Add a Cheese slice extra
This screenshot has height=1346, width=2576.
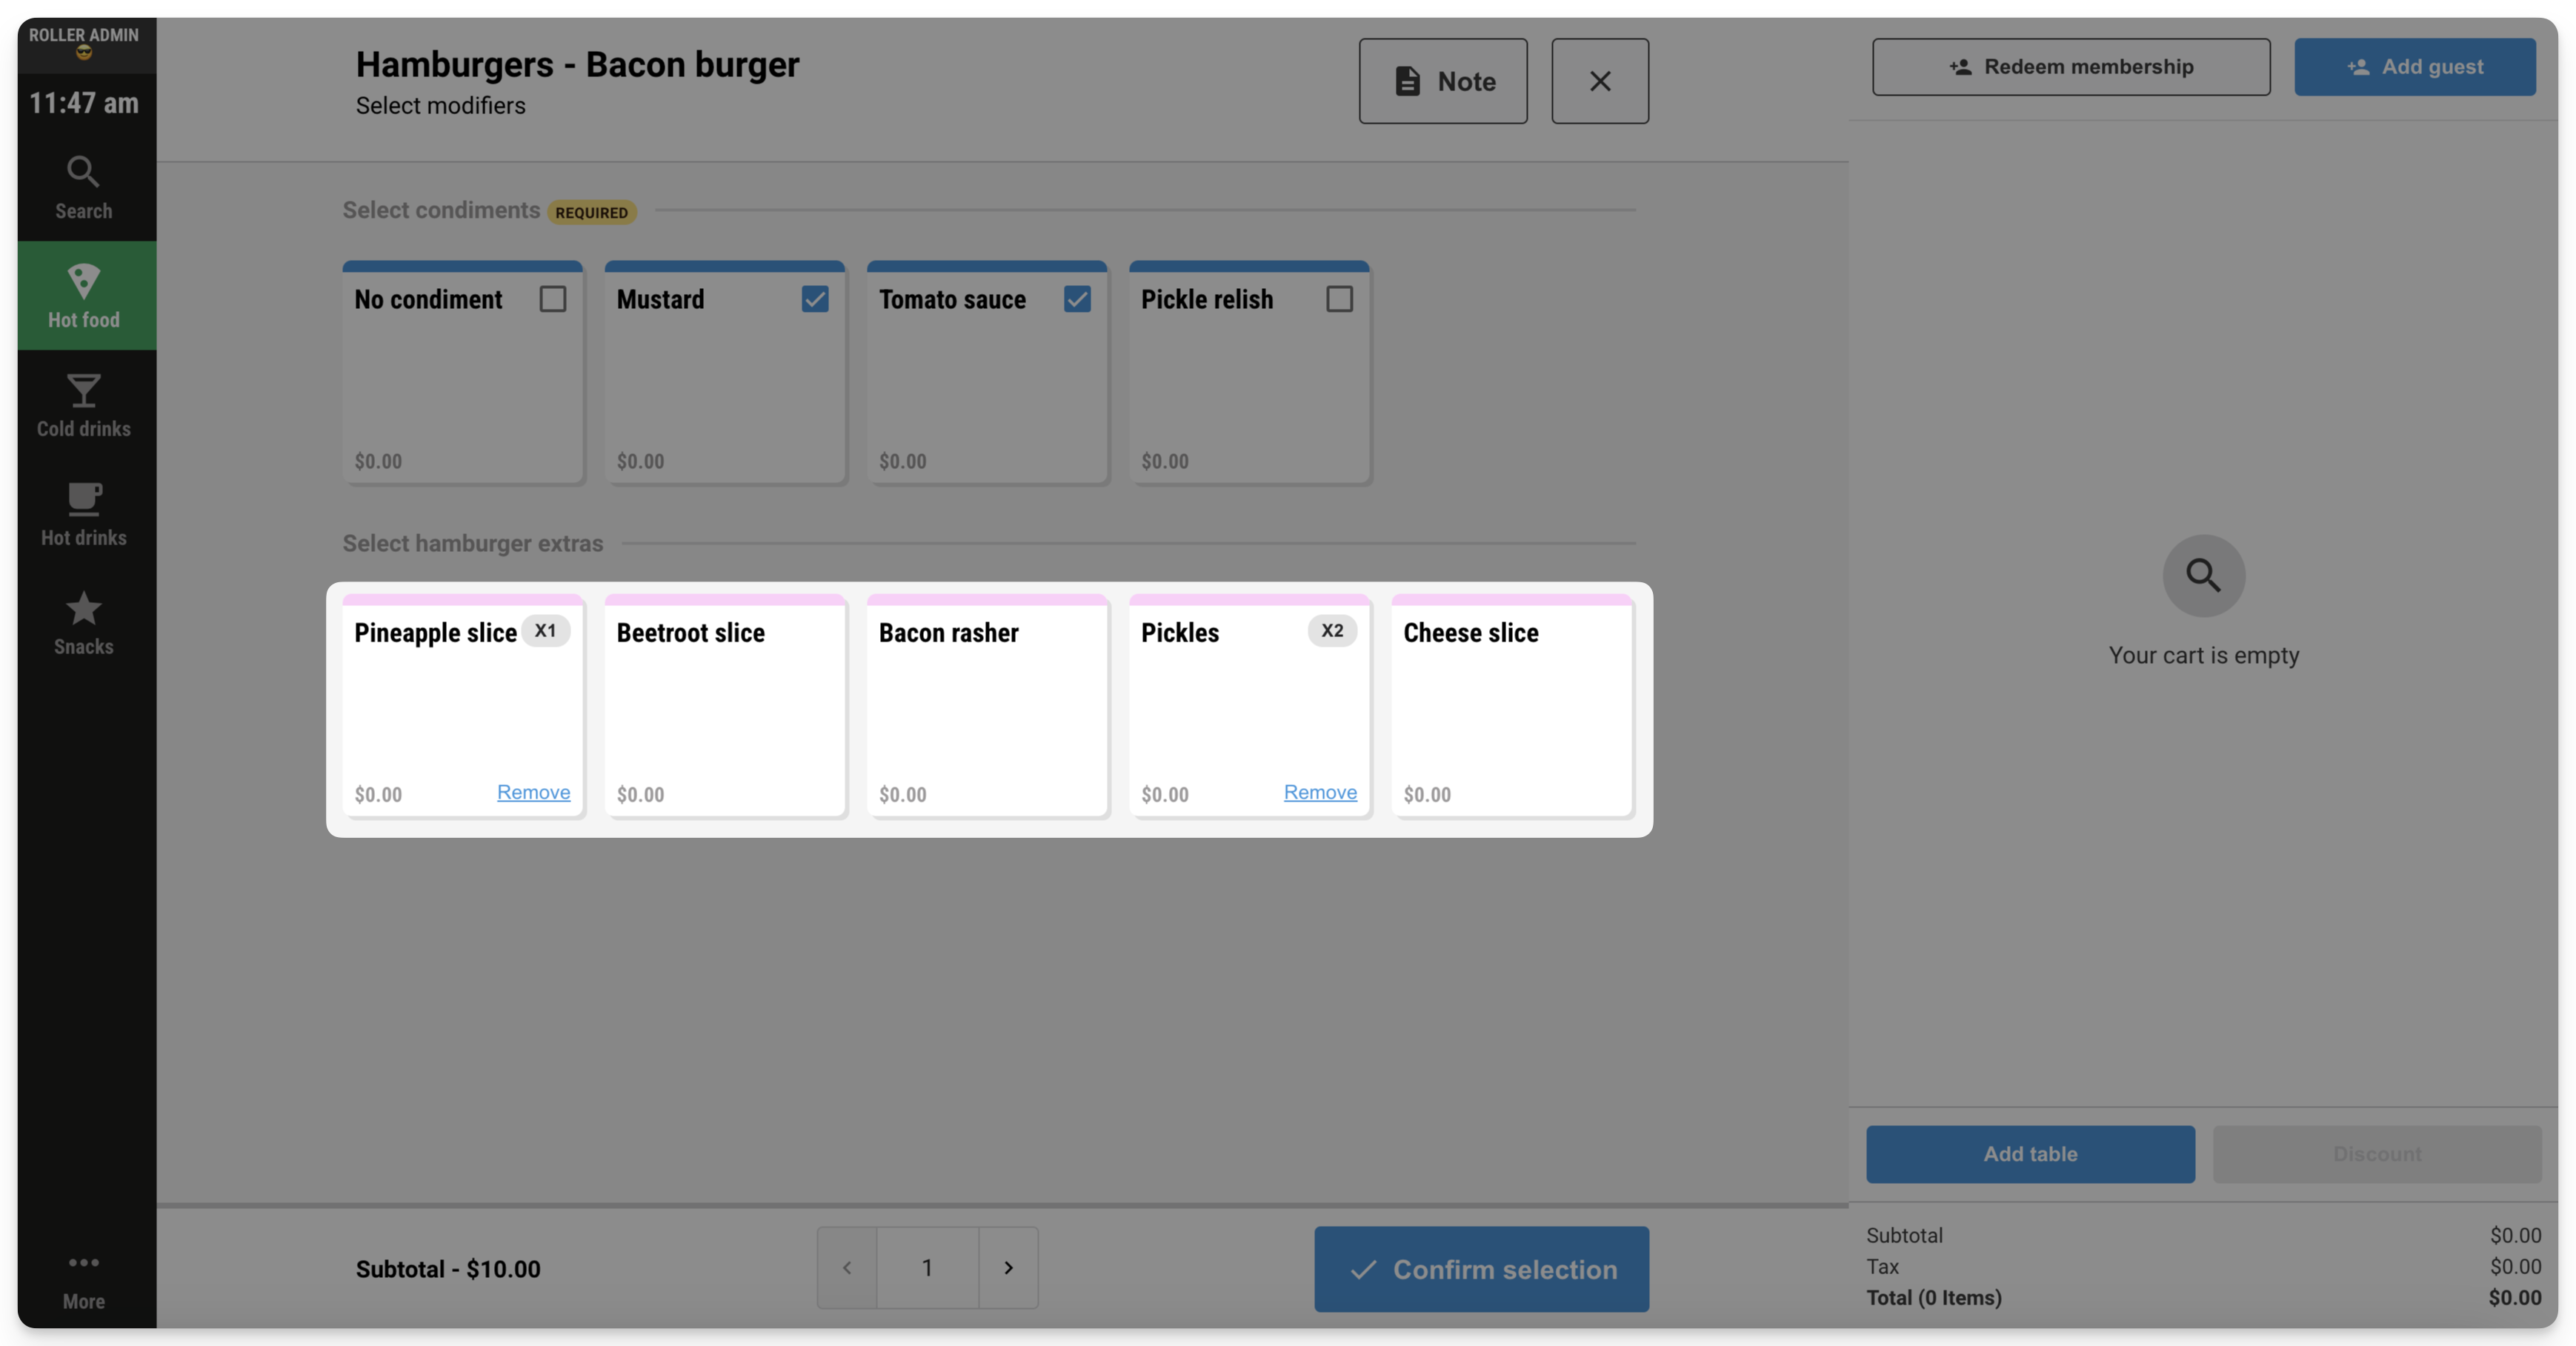point(1512,706)
